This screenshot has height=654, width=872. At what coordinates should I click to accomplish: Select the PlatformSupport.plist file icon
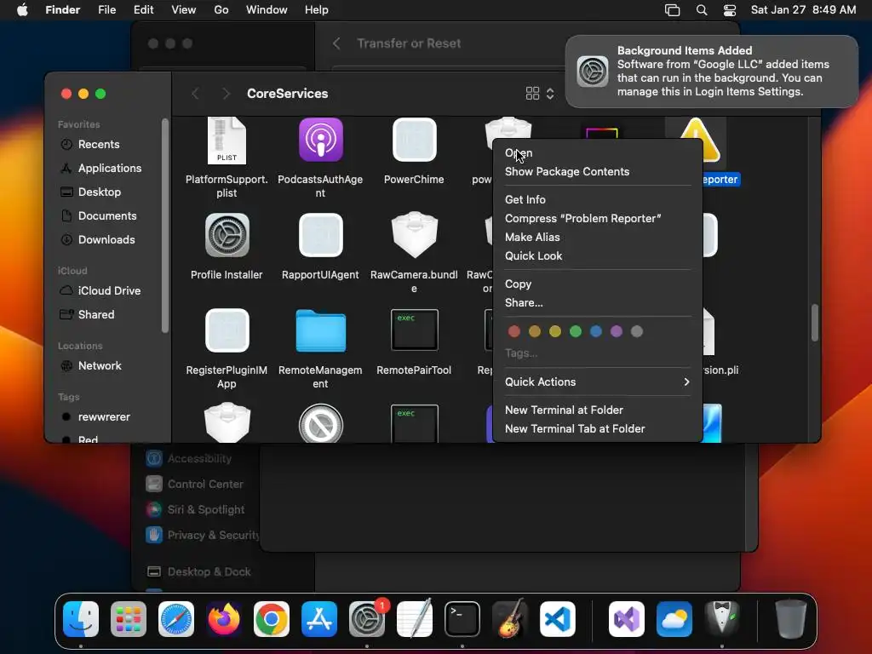227,141
